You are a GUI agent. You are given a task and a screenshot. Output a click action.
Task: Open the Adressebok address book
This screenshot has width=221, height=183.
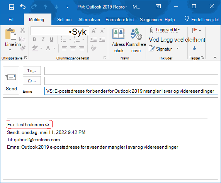(x=119, y=40)
